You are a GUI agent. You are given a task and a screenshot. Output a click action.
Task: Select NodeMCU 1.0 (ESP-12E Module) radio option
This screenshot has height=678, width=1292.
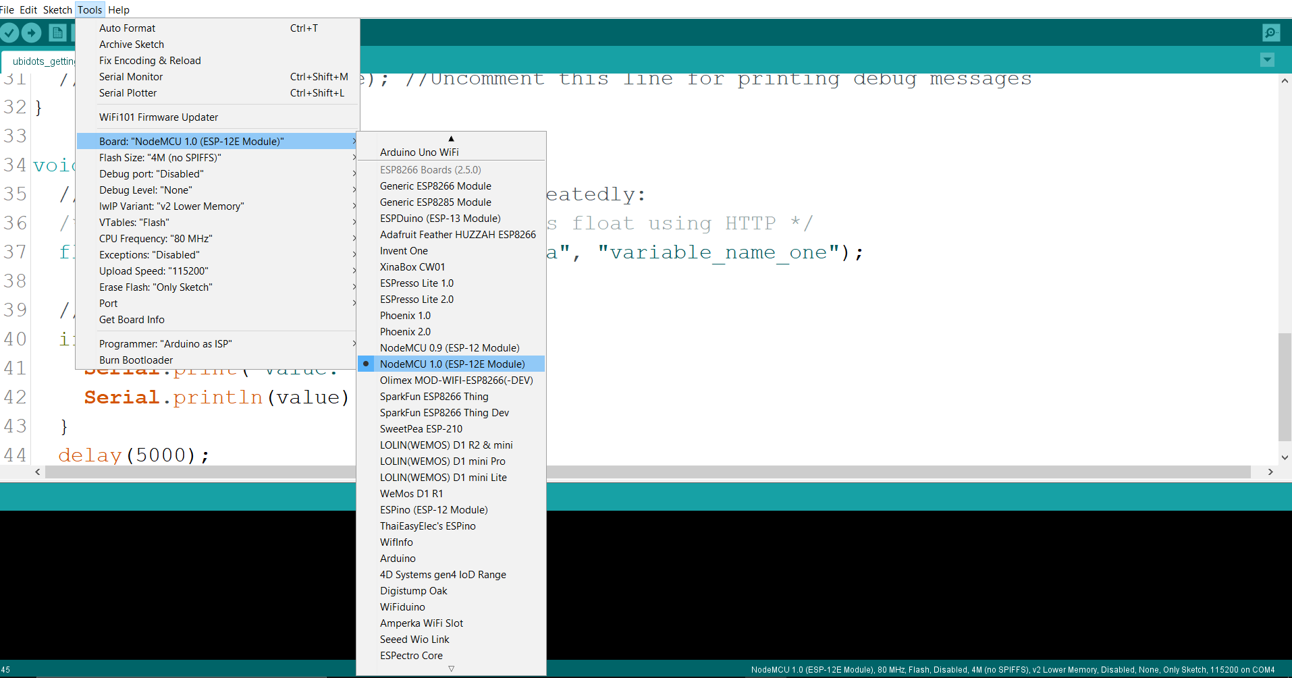click(451, 364)
